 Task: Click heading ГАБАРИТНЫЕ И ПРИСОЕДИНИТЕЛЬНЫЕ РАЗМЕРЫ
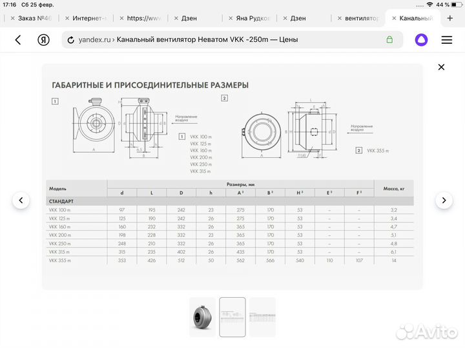[x=150, y=85]
